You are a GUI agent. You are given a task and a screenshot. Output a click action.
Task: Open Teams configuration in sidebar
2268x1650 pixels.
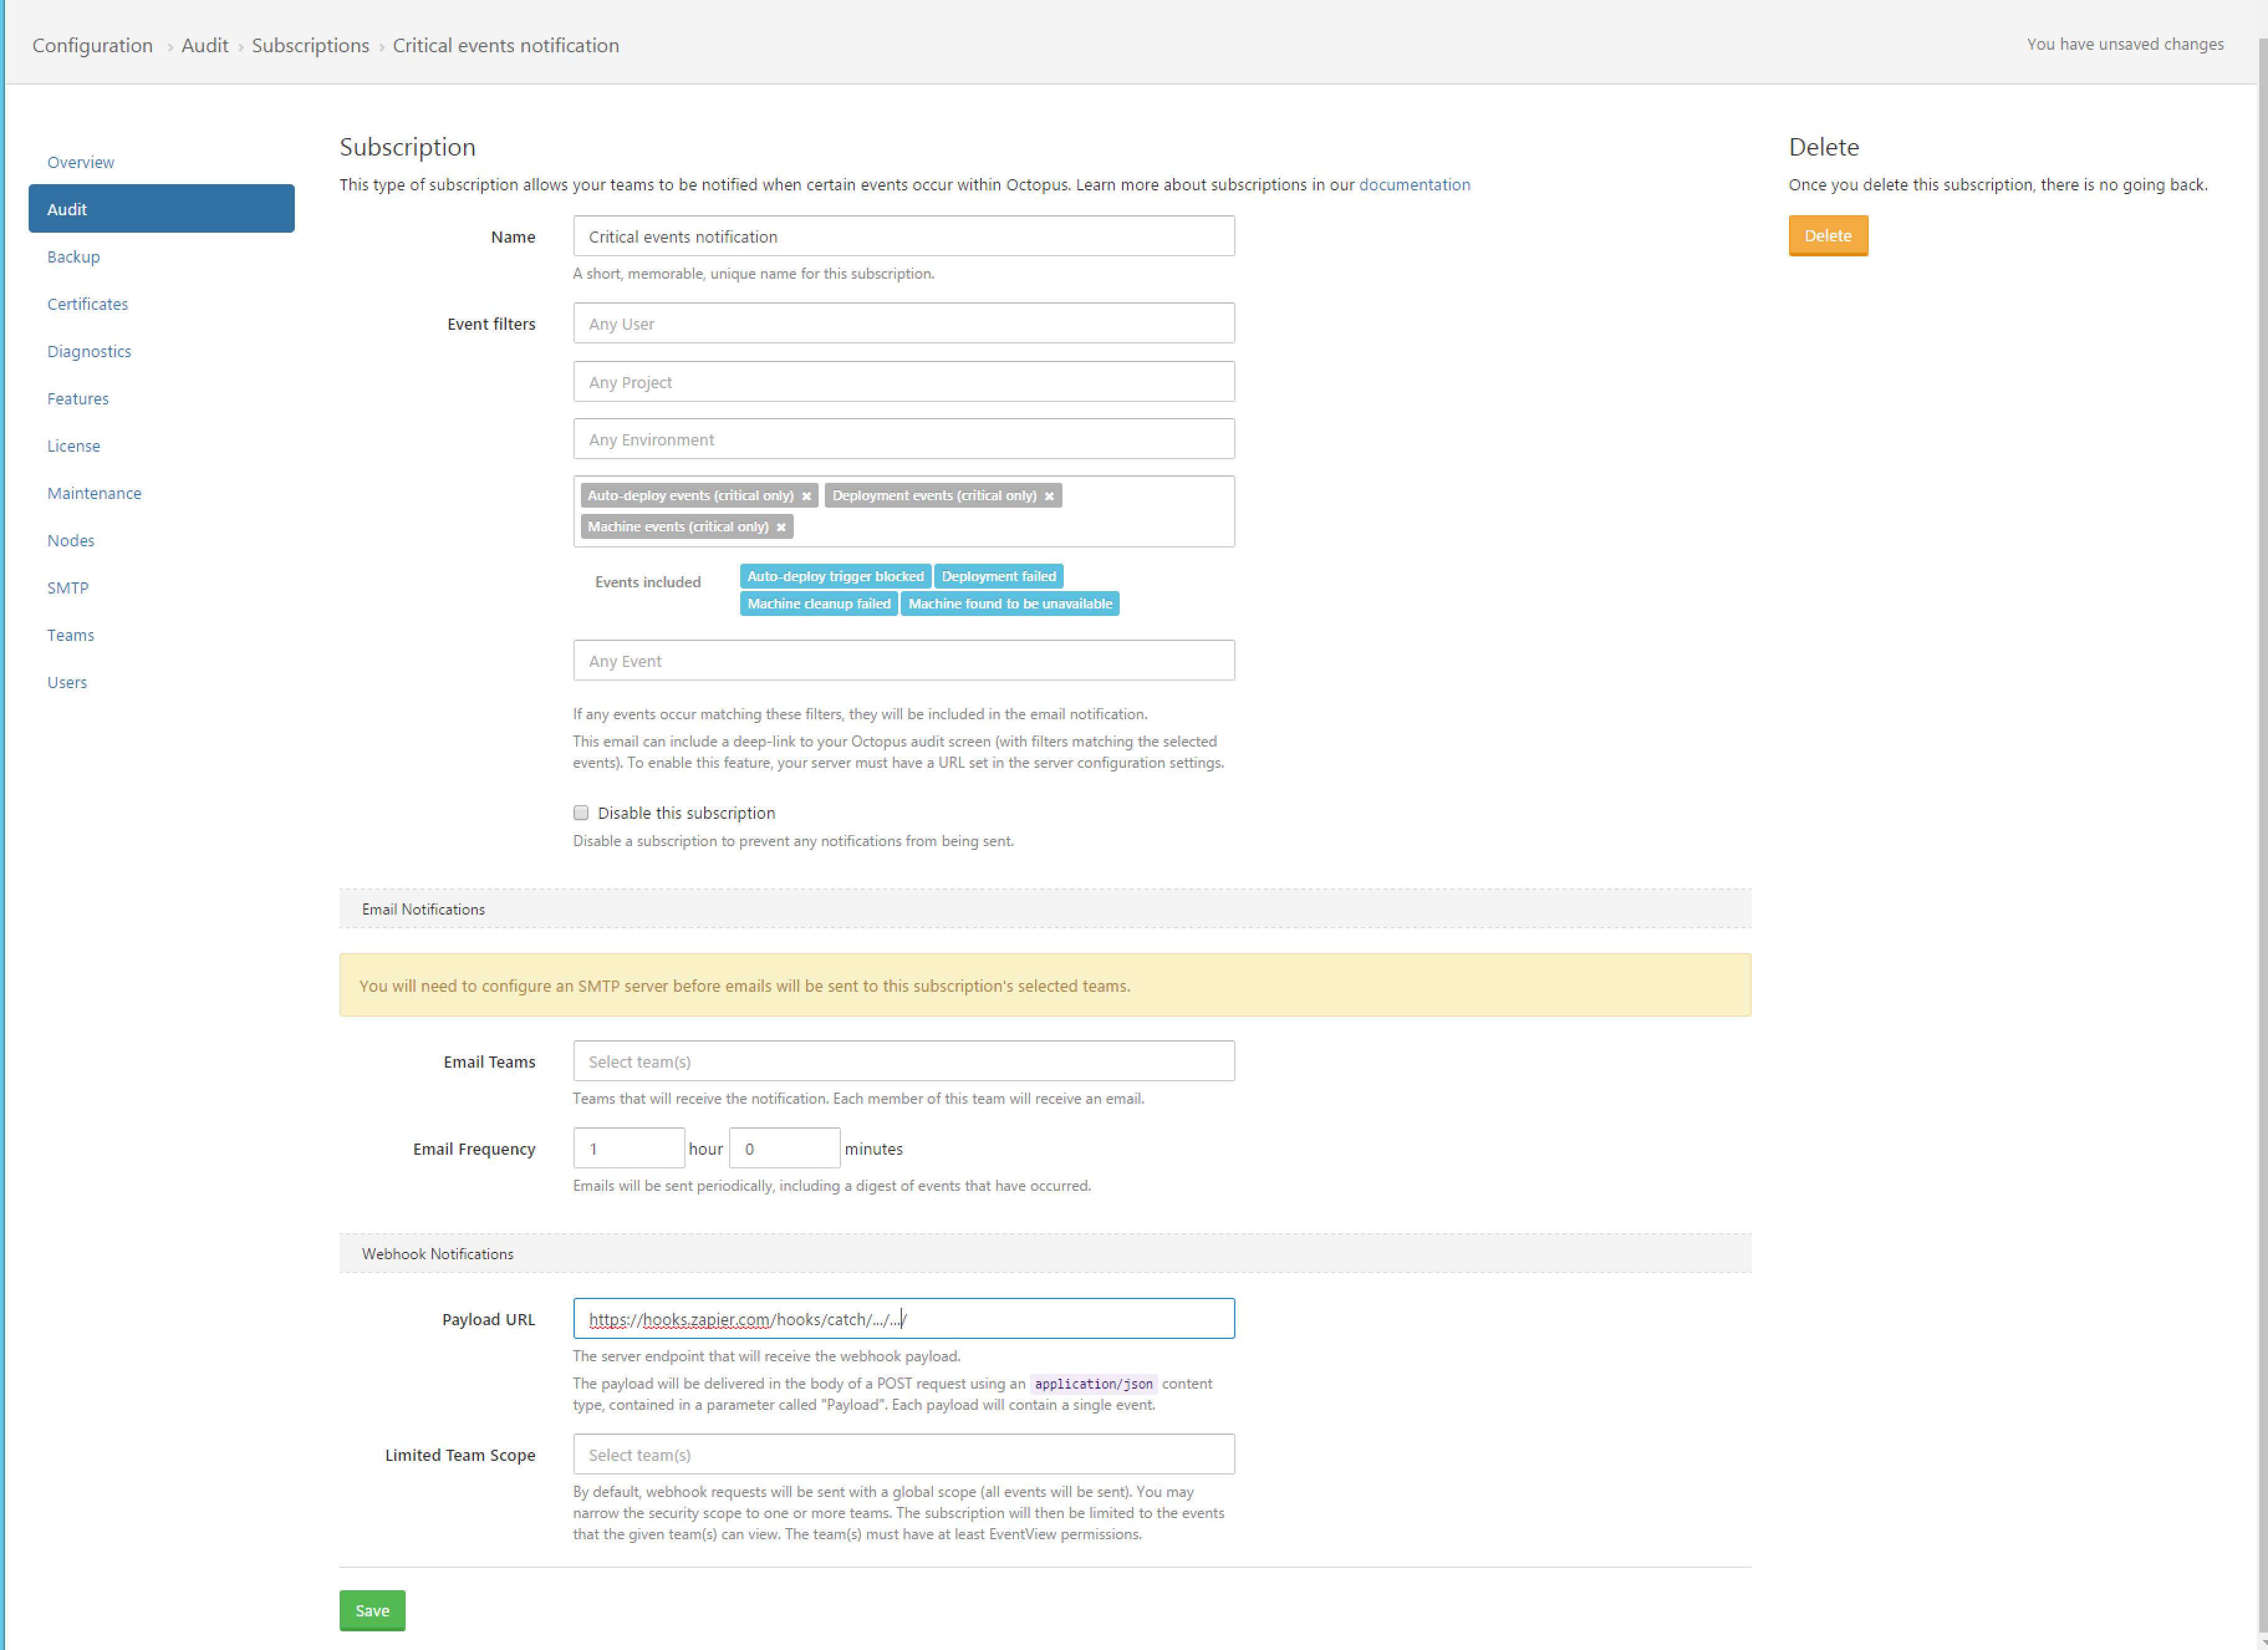pyautogui.click(x=70, y=635)
